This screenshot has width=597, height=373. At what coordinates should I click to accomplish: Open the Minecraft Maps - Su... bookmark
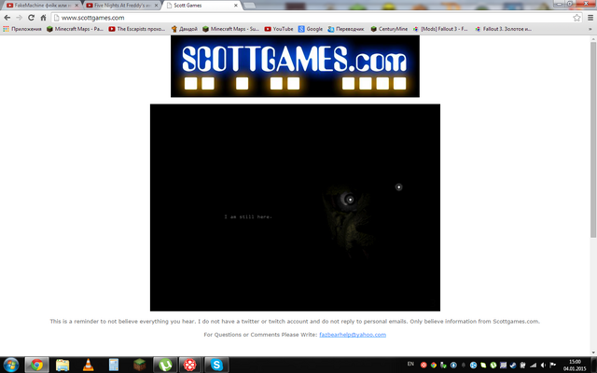tap(230, 29)
